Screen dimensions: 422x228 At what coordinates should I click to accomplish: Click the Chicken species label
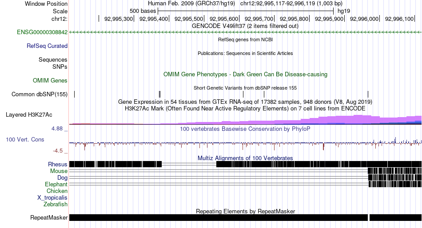[57, 191]
